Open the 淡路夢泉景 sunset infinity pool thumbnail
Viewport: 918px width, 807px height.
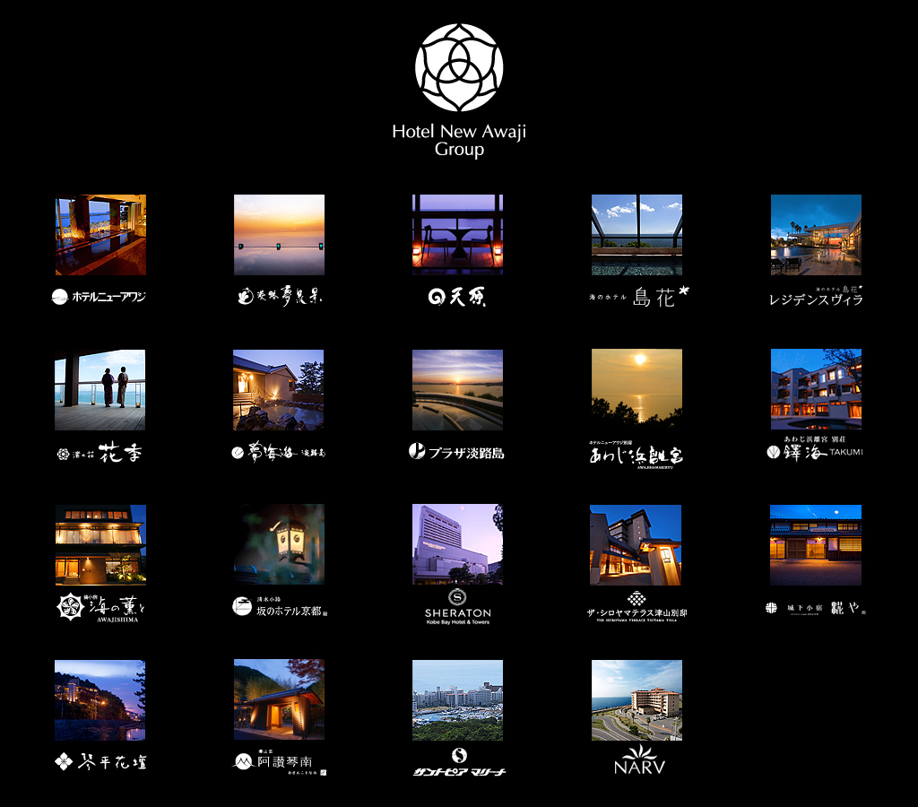pos(280,235)
